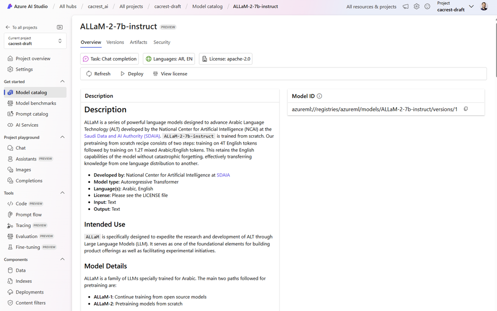
Task: Click the Model Details heading
Action: click(105, 266)
